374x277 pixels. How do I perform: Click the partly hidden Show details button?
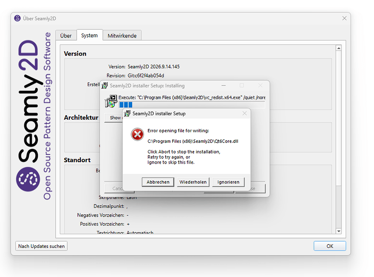click(114, 117)
